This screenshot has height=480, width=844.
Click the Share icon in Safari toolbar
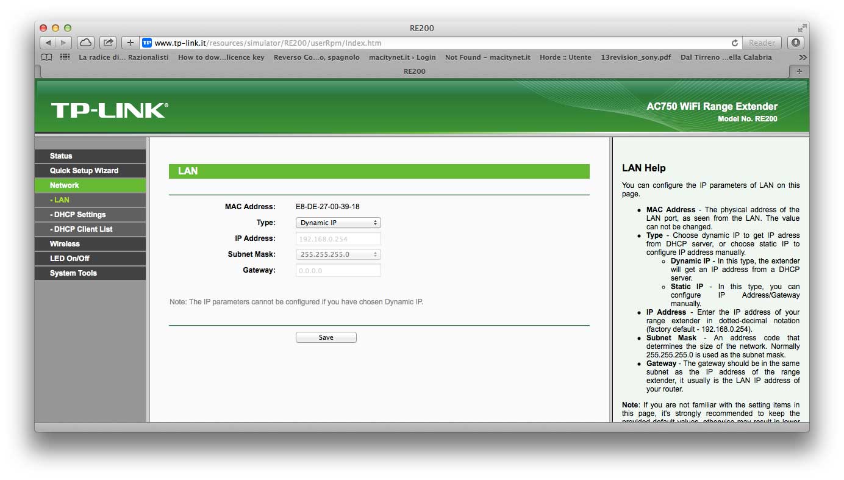pos(108,43)
